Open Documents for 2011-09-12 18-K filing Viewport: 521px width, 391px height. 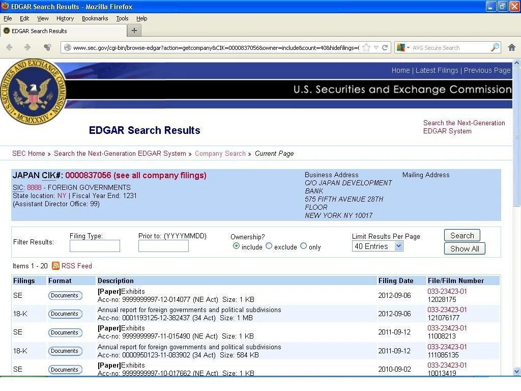[65, 351]
